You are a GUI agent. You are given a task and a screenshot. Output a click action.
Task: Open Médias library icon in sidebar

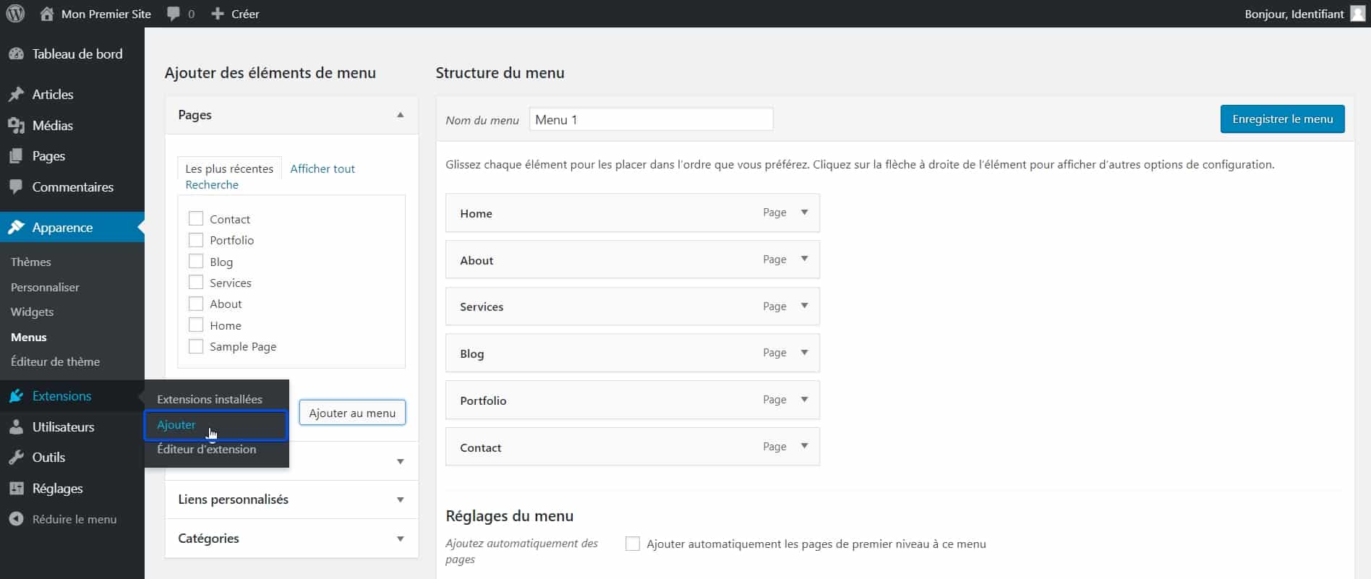coord(16,126)
